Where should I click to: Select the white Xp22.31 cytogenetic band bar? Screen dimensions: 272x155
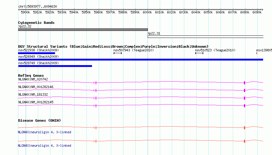point(206,37)
